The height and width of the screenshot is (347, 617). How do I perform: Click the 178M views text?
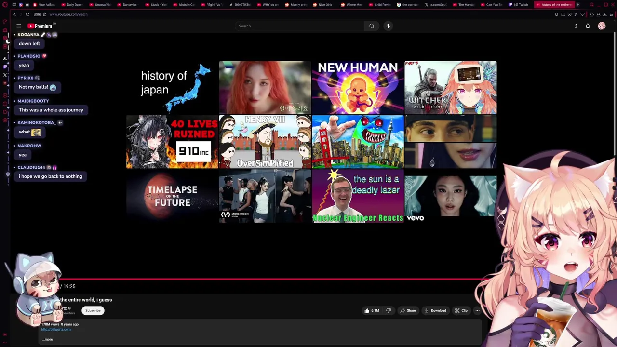point(50,324)
